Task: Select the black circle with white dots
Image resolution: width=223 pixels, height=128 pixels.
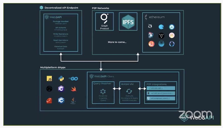Action: coord(161,36)
